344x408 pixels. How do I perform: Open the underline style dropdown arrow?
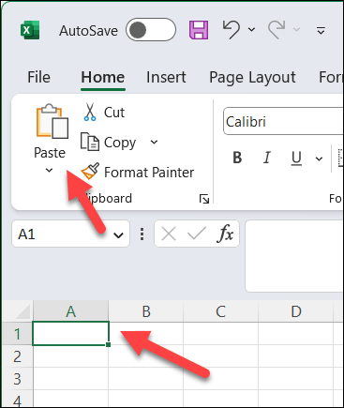[319, 159]
